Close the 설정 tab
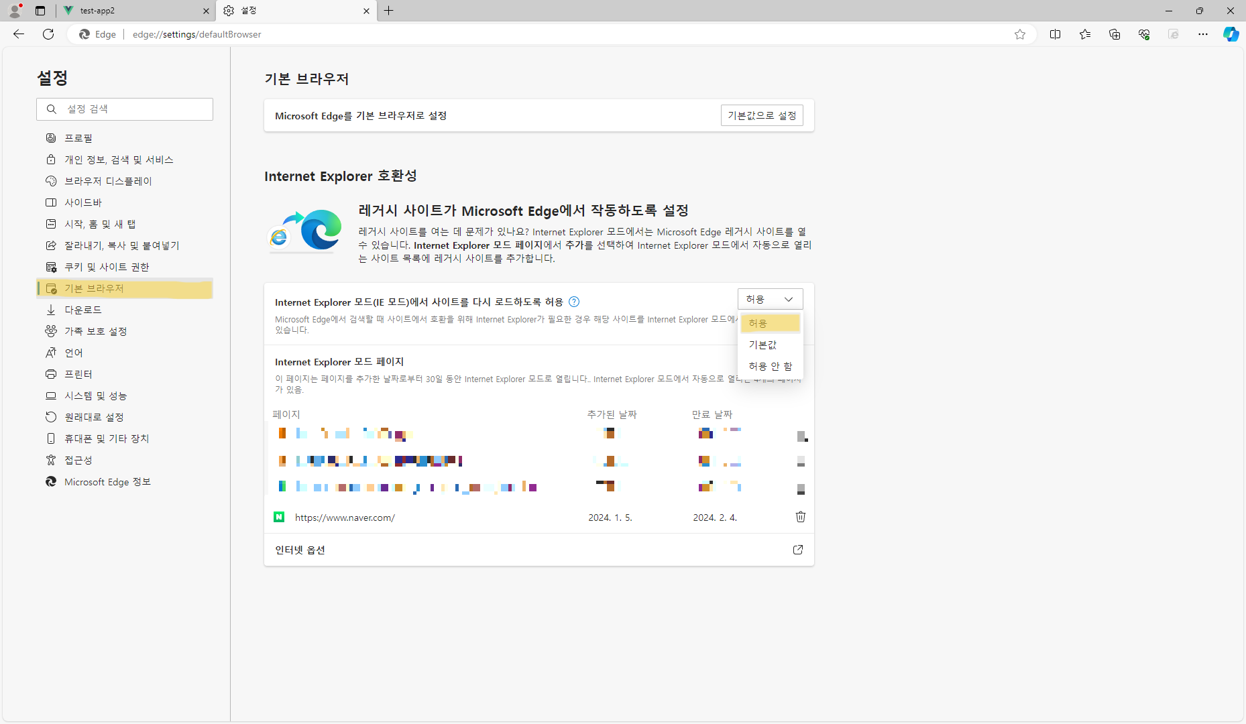1246x724 pixels. pos(366,11)
